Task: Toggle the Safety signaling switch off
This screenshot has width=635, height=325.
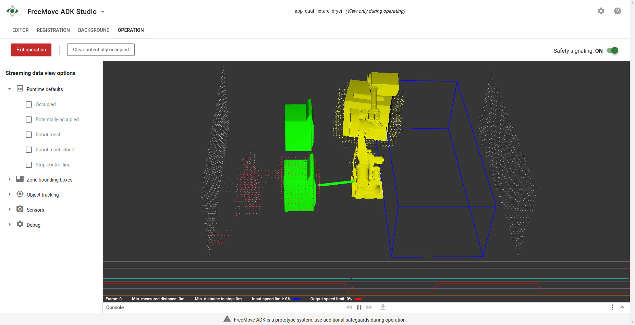Action: (612, 50)
